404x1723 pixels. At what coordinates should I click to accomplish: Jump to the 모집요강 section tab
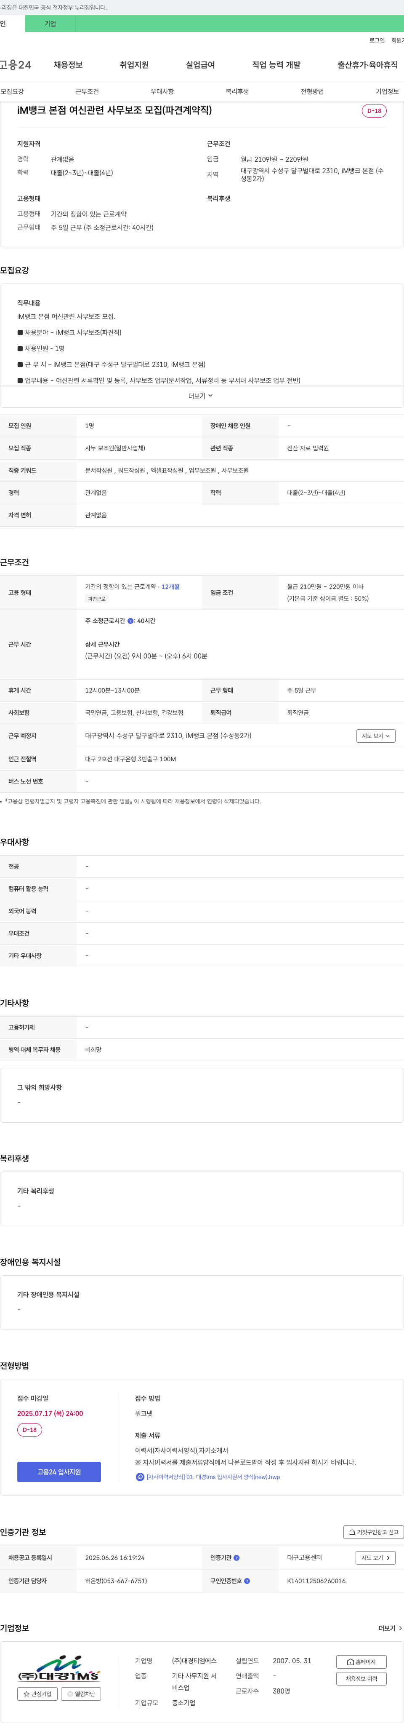coord(12,92)
